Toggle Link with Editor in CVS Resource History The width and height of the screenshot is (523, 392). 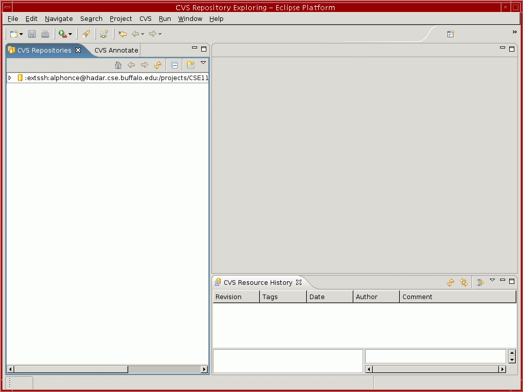coord(464,283)
